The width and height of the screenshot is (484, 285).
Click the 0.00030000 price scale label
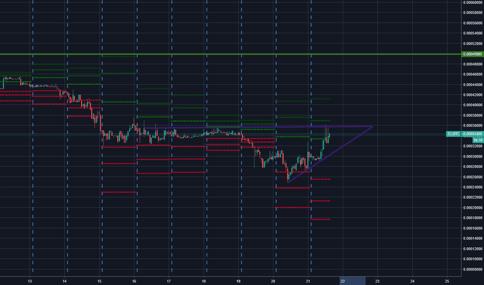pos(473,156)
